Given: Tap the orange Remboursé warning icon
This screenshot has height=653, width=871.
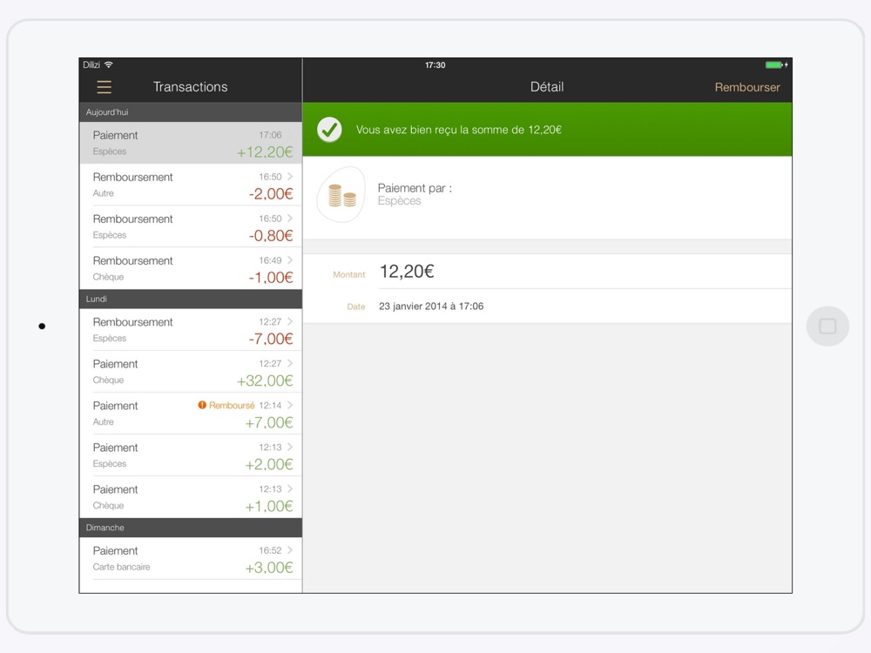Looking at the screenshot, I should [x=202, y=406].
